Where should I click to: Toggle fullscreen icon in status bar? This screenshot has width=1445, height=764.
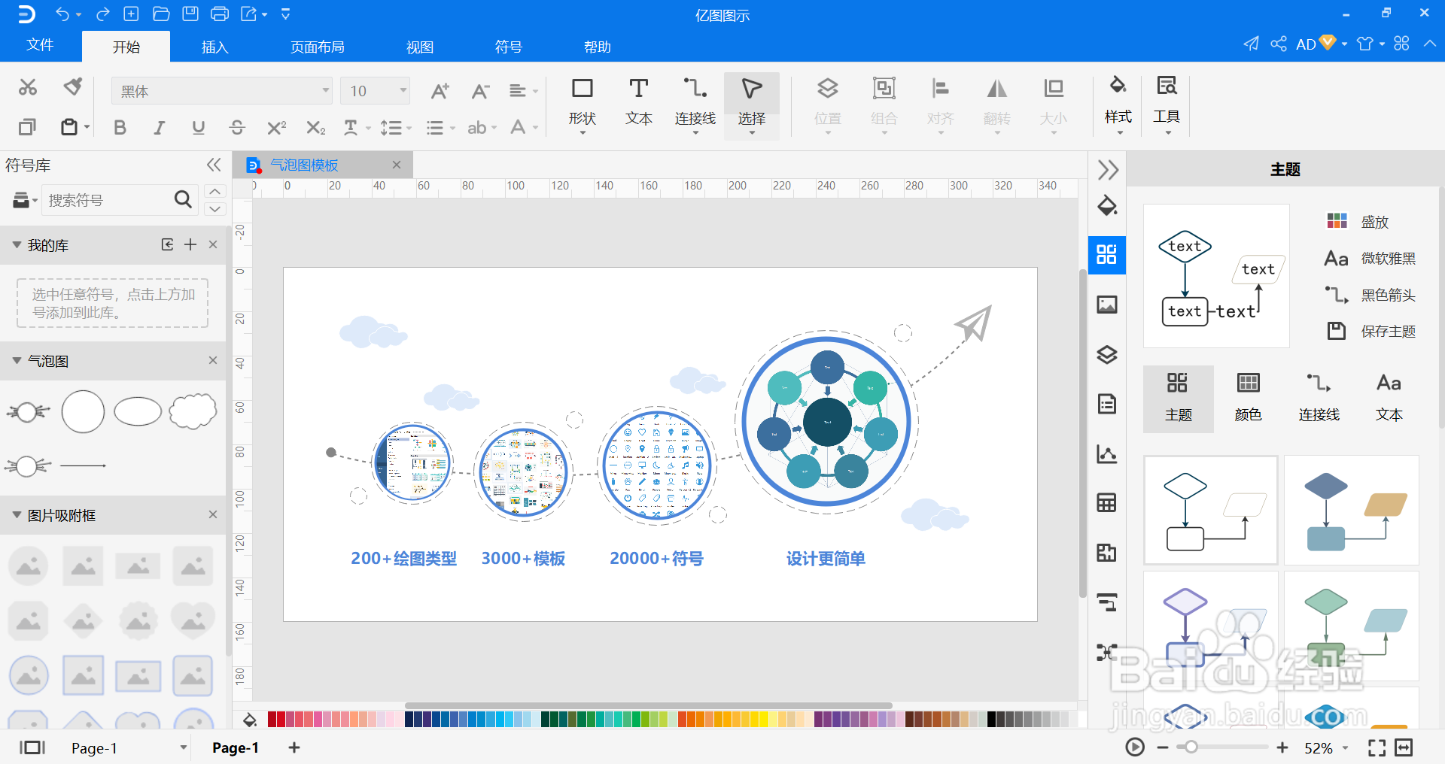pos(1377,747)
